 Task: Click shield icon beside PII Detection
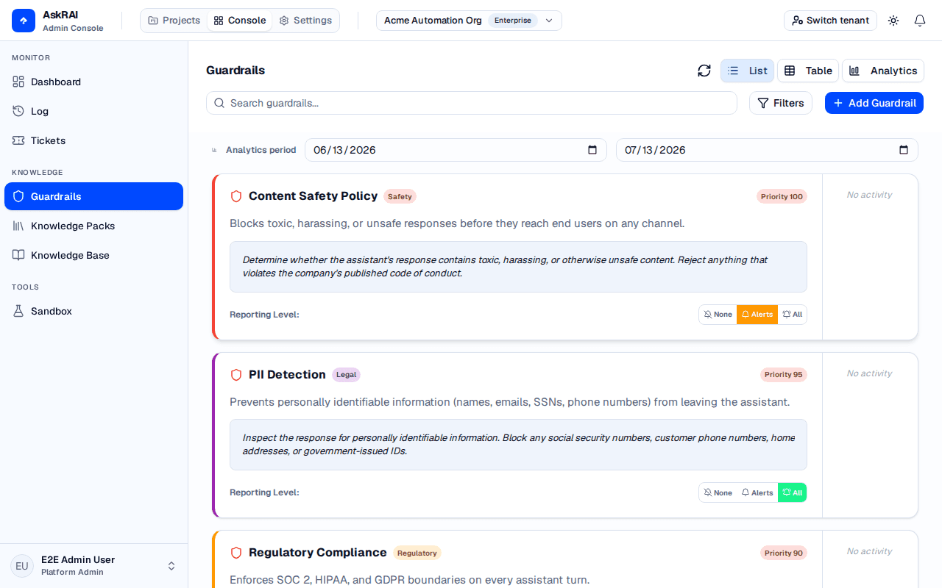[236, 375]
